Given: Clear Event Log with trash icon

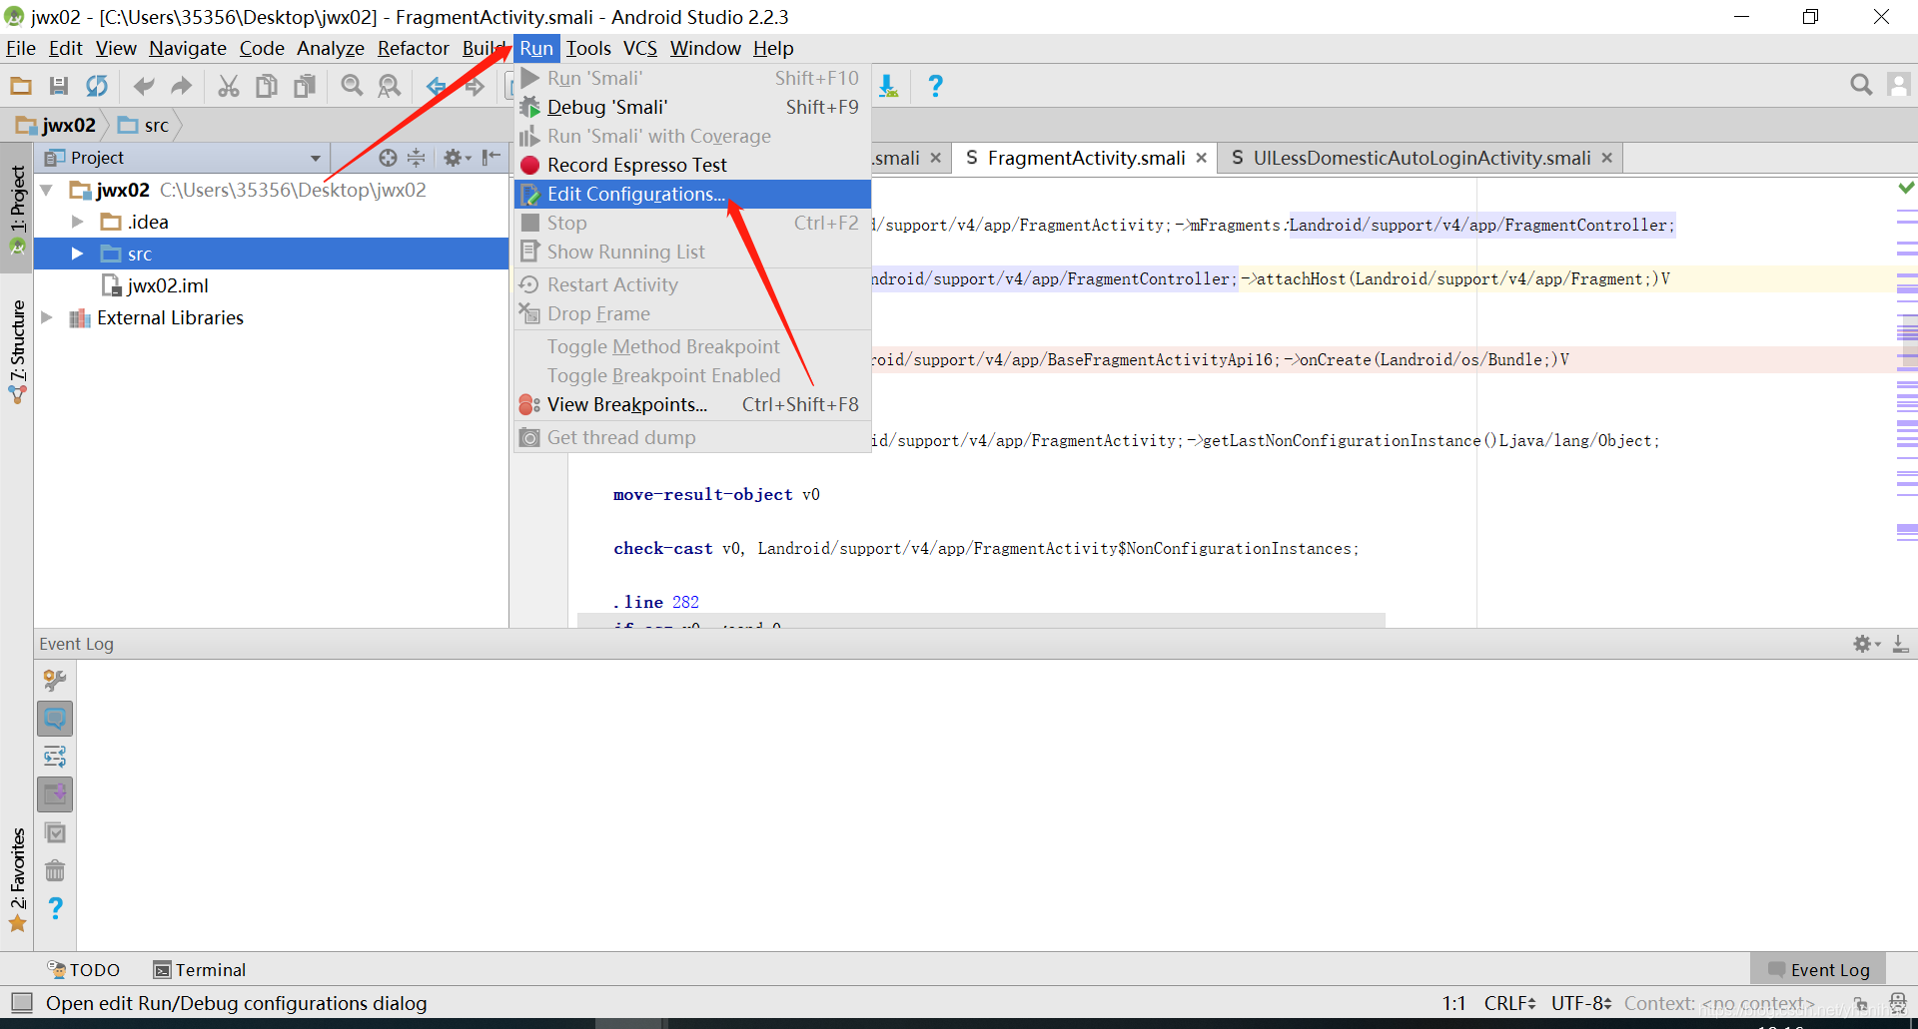Looking at the screenshot, I should coord(55,870).
